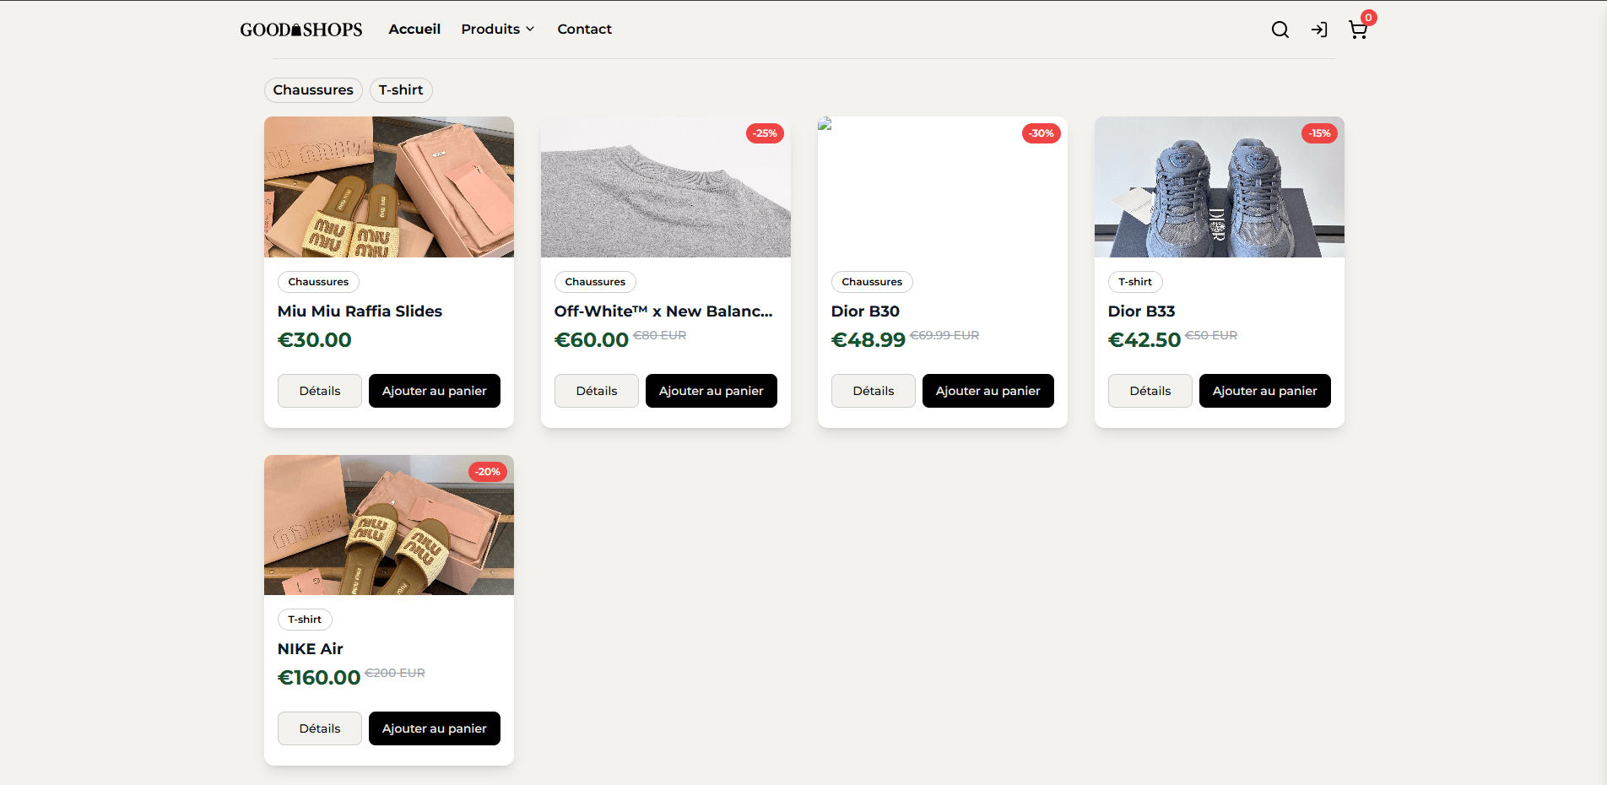Click the T-shirt tag on Dior B33

pyautogui.click(x=1134, y=281)
